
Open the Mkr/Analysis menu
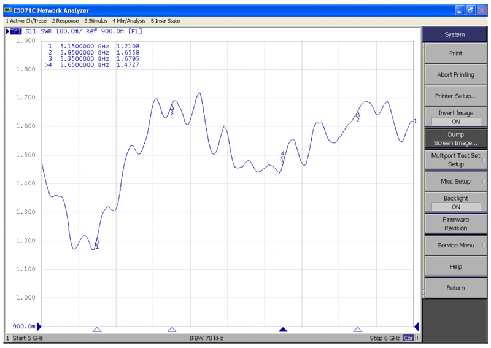tap(129, 21)
